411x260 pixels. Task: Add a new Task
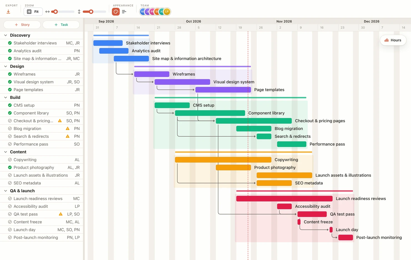[x=61, y=25]
